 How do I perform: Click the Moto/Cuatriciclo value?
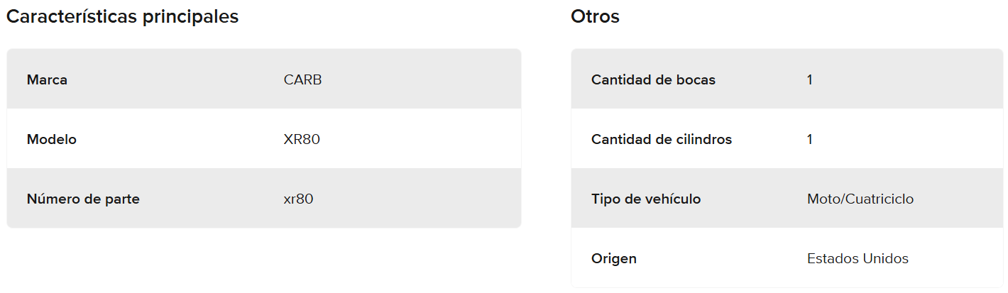point(860,199)
